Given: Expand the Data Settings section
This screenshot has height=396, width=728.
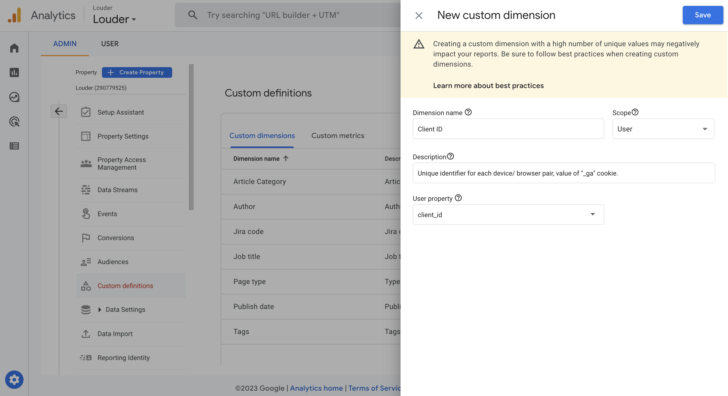Looking at the screenshot, I should click(x=100, y=310).
